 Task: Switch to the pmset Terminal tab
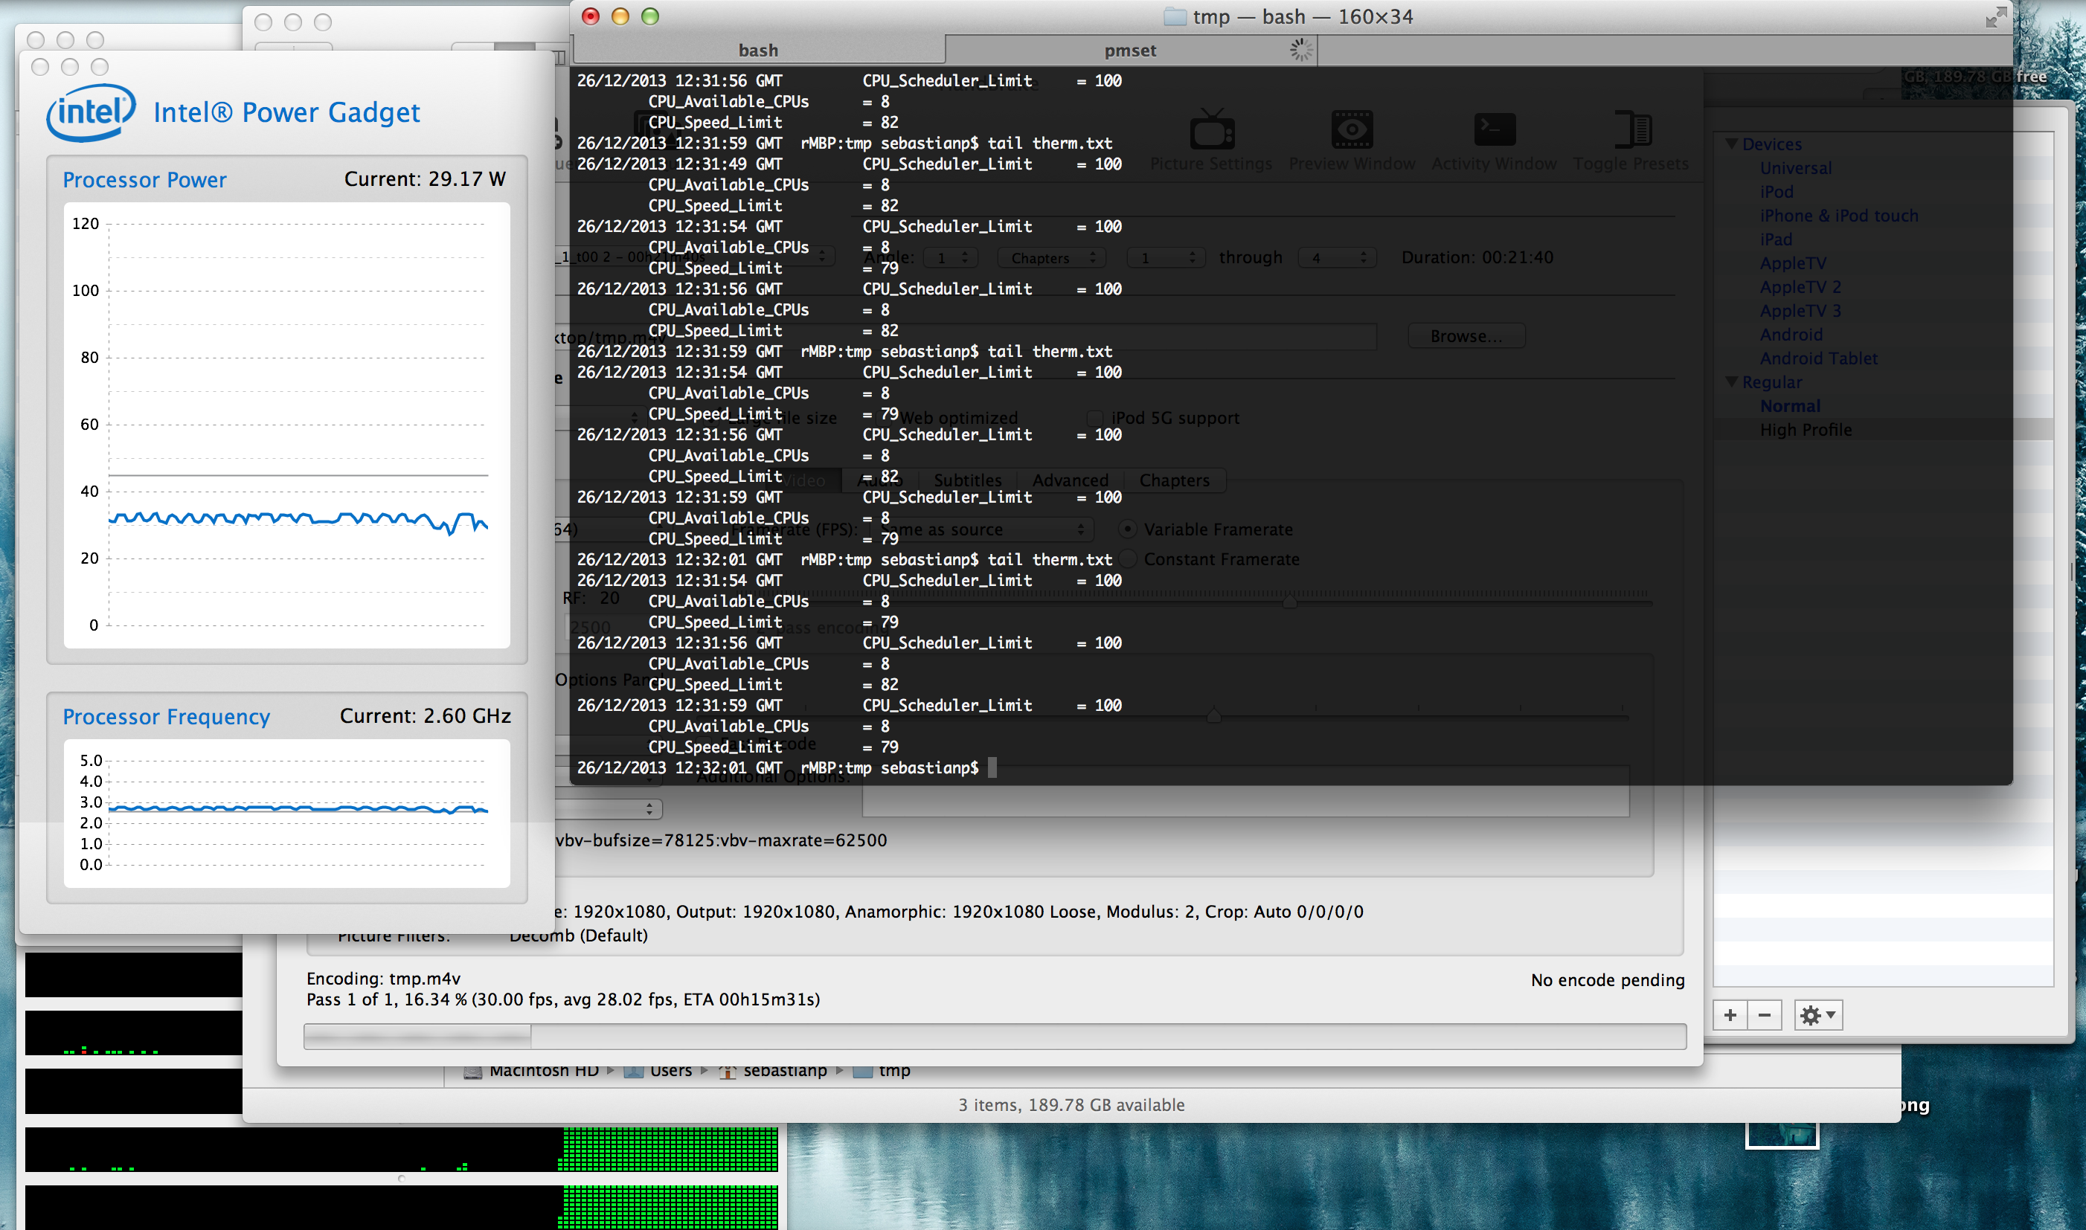coord(1130,50)
